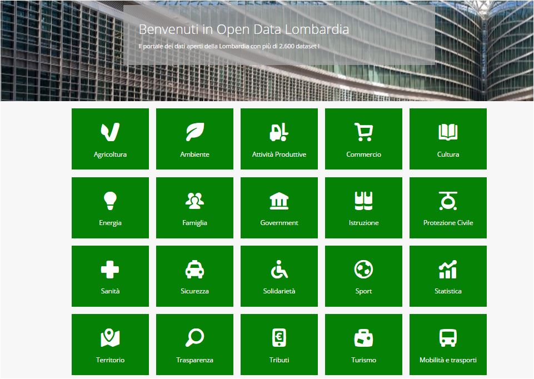Open the Agricoltura category label
This screenshot has height=379, width=534.
pos(110,154)
